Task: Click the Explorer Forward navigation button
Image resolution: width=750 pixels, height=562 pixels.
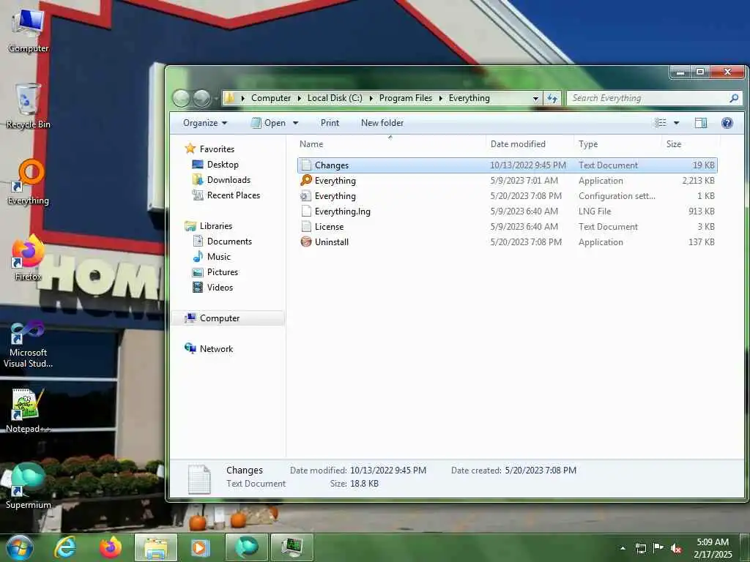Action: coord(201,98)
